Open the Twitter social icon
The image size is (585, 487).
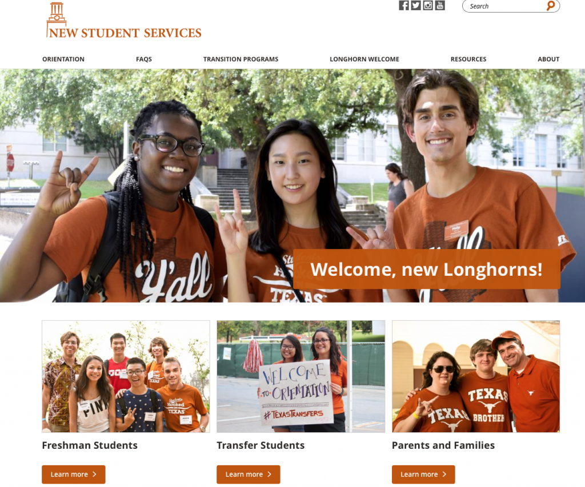pos(416,5)
